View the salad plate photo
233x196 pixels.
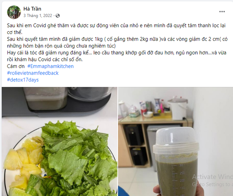pyautogui.click(x=59, y=141)
